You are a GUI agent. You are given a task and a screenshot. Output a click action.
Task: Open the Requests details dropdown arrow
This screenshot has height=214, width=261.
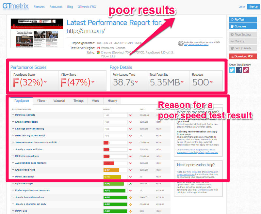211,82
